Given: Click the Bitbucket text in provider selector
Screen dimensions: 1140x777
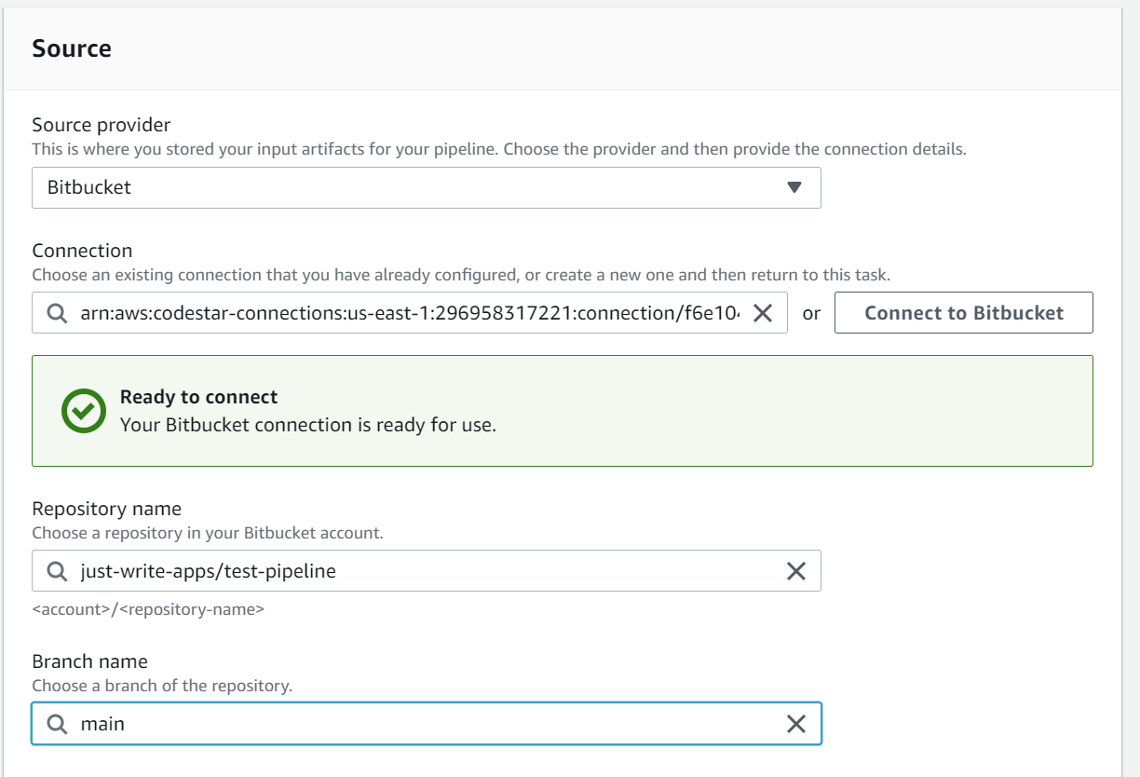Looking at the screenshot, I should pyautogui.click(x=89, y=187).
